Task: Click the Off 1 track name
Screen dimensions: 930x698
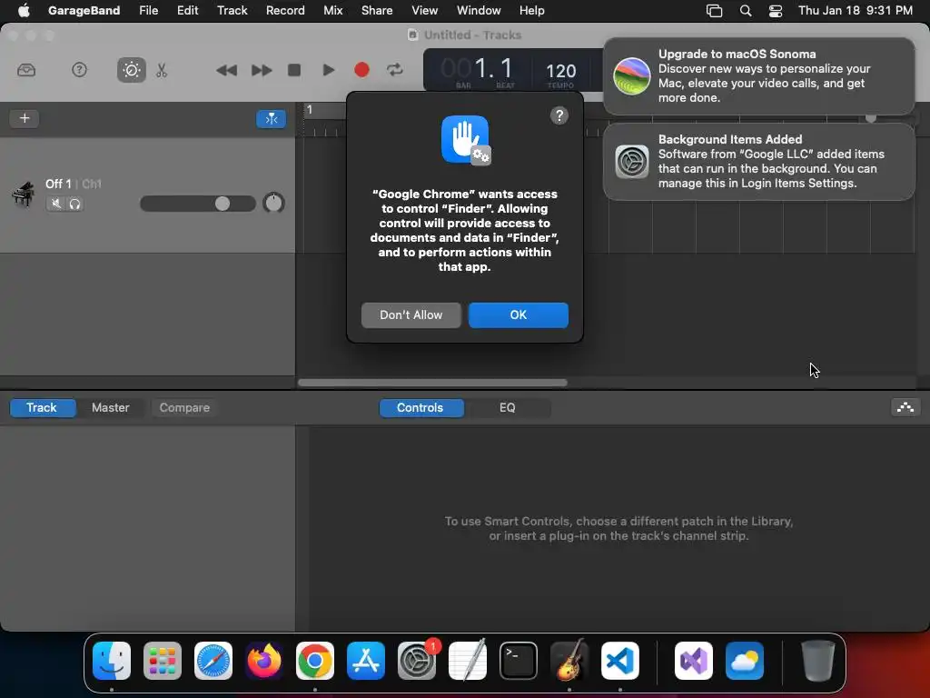Action: (58, 184)
